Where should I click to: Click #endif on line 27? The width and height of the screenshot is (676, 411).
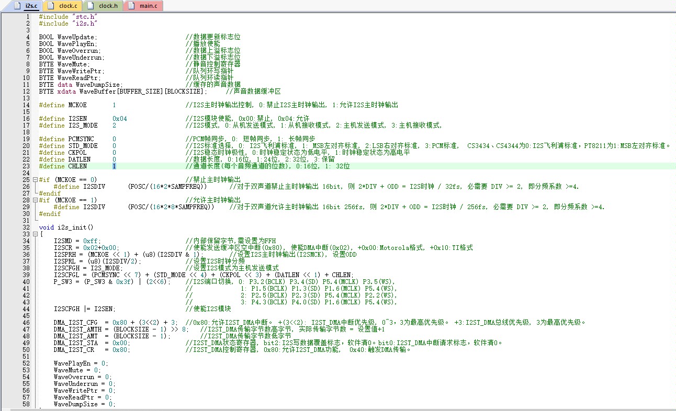[50, 193]
